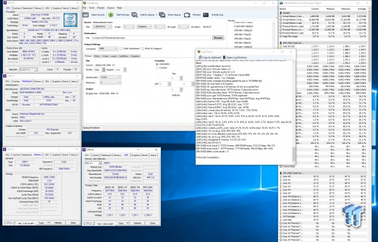Click the Presets list scrollbar in HandBrake

pyautogui.click(x=274, y=35)
